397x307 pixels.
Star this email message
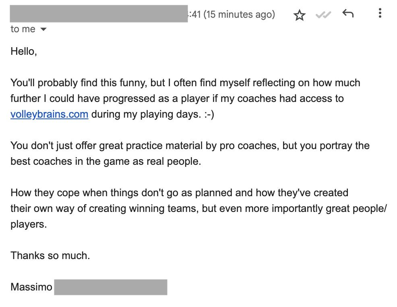tap(300, 15)
